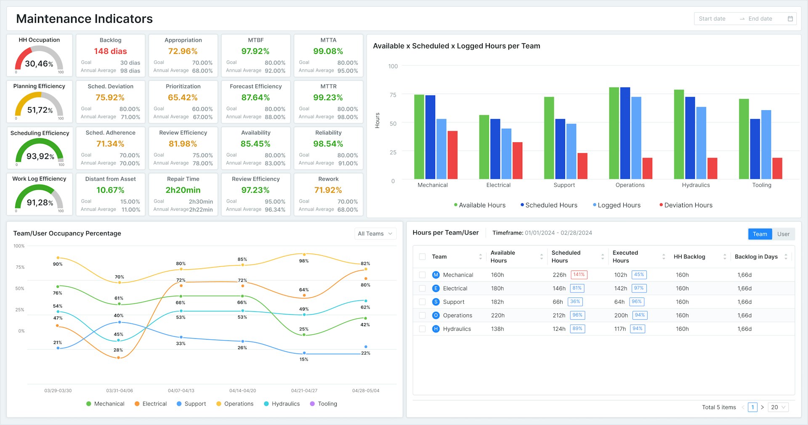Select the Team tab
The width and height of the screenshot is (808, 425).
pos(760,234)
